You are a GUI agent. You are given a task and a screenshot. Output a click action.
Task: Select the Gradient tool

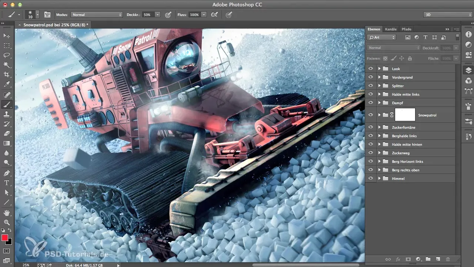(x=7, y=143)
